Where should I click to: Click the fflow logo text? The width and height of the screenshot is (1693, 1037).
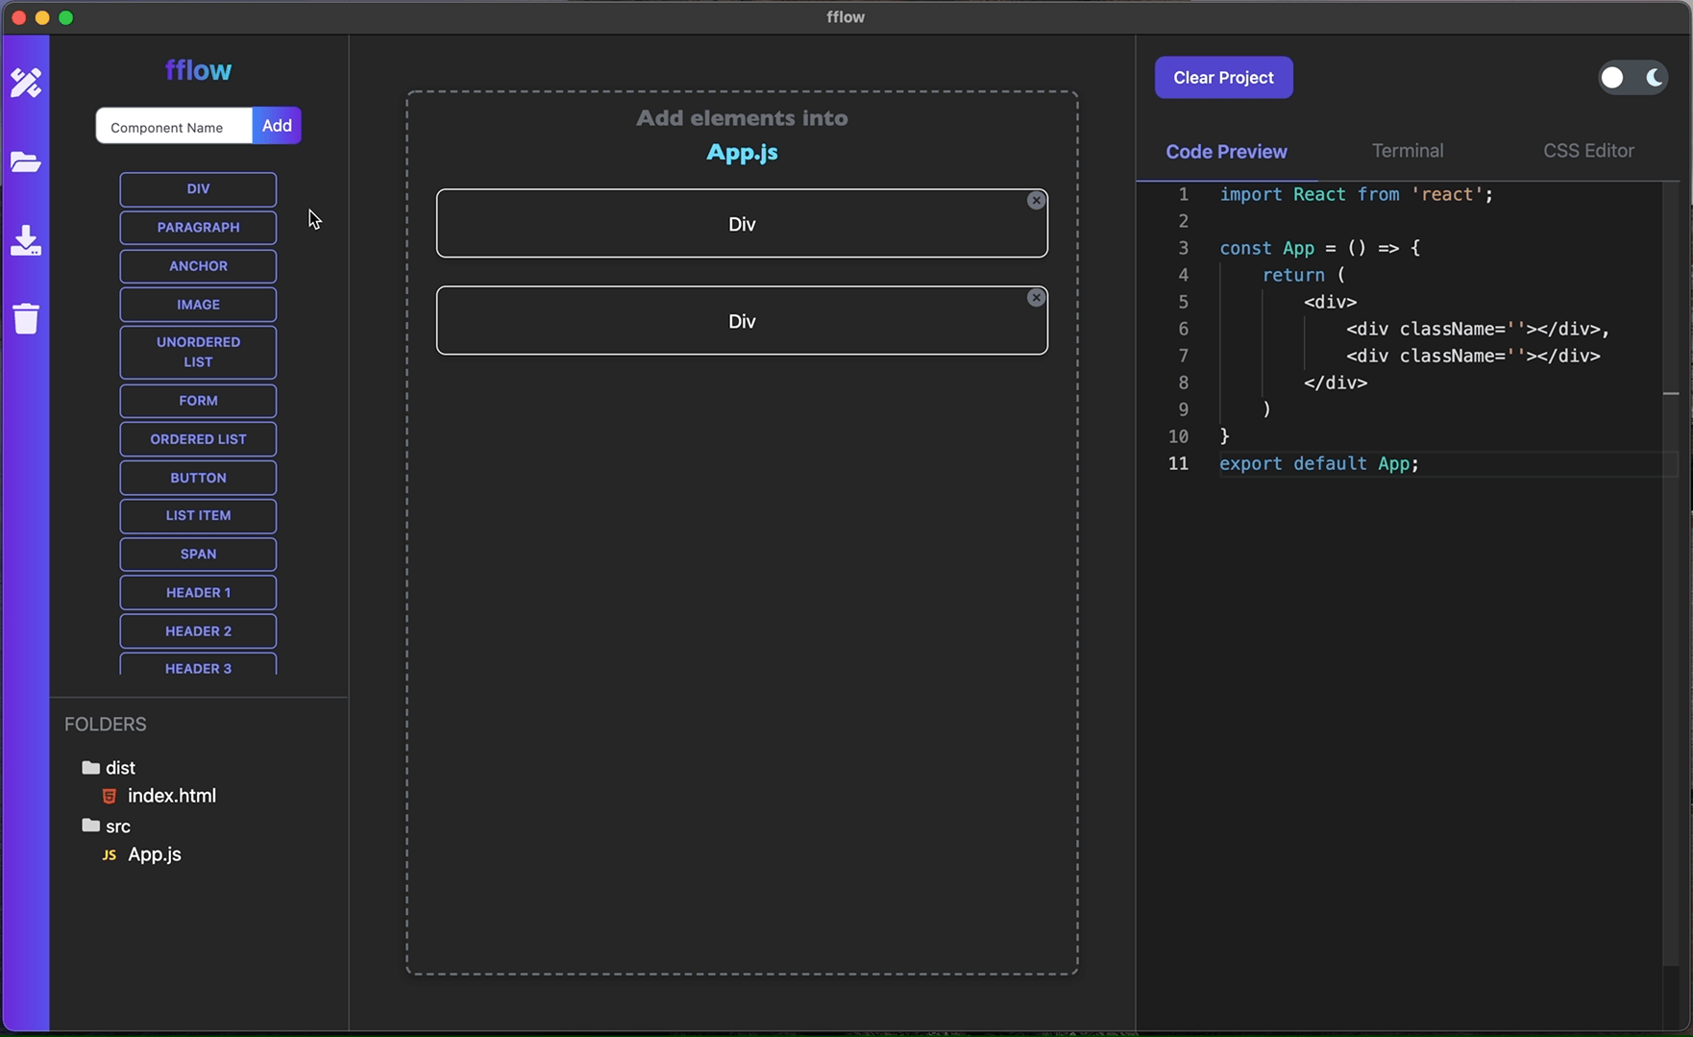[x=198, y=70]
